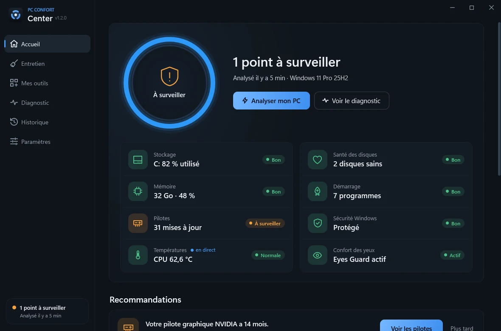Click the Santé des disques heart icon

point(317,160)
